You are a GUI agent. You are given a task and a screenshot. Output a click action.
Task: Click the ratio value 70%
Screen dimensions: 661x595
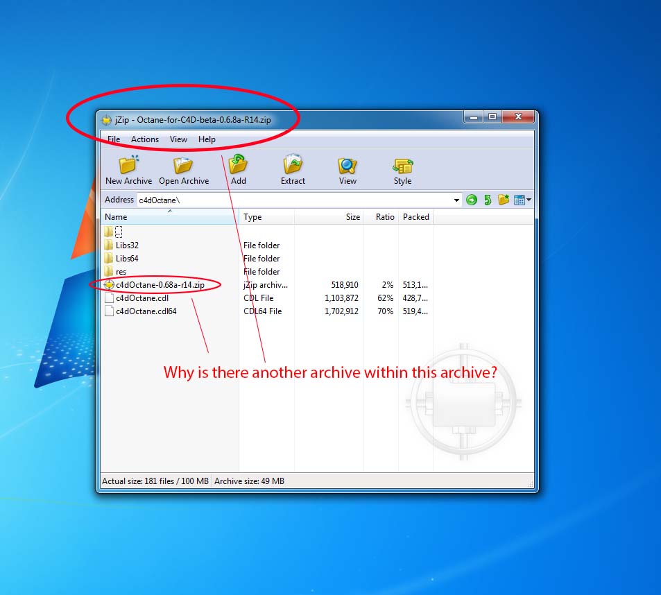coord(386,311)
